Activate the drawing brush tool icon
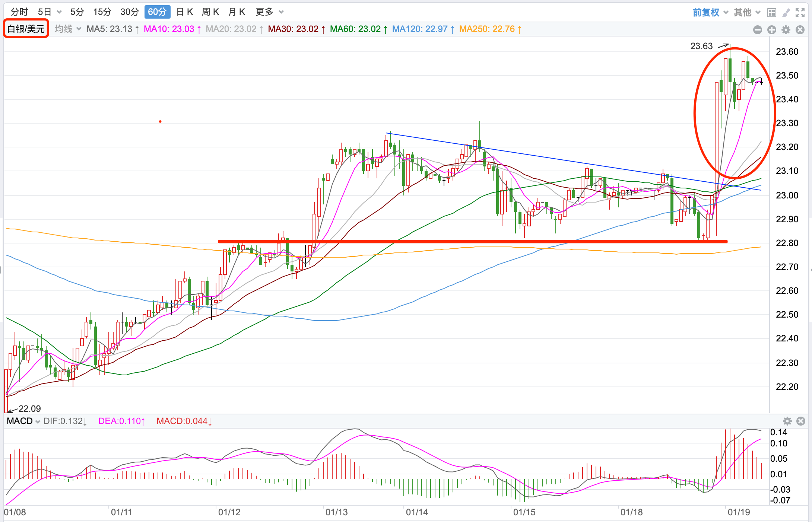812x522 pixels. [x=786, y=13]
